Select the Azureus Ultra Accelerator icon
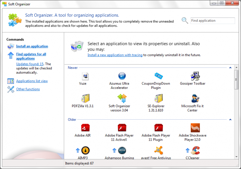This screenshot has width=241, height=169. (122, 76)
